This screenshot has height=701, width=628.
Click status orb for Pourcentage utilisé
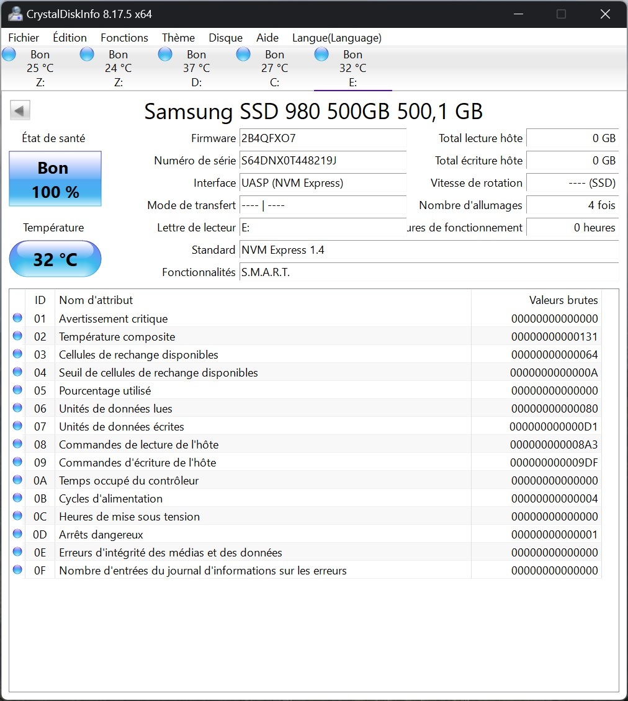17,390
